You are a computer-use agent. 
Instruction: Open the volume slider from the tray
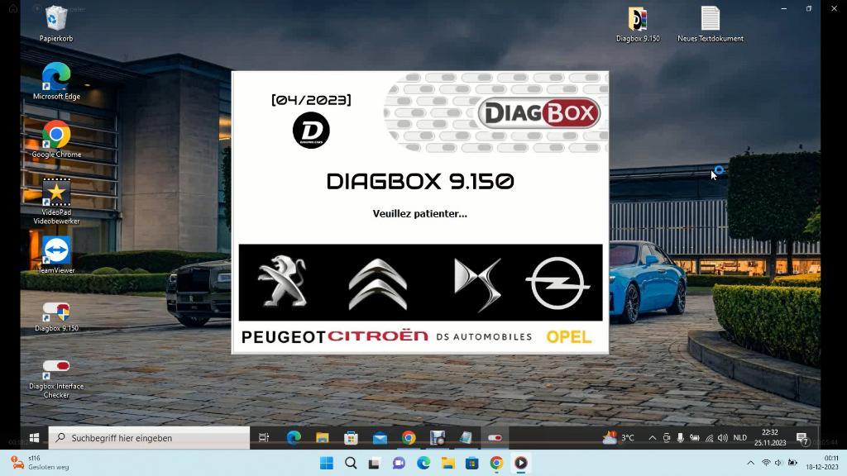coord(722,437)
